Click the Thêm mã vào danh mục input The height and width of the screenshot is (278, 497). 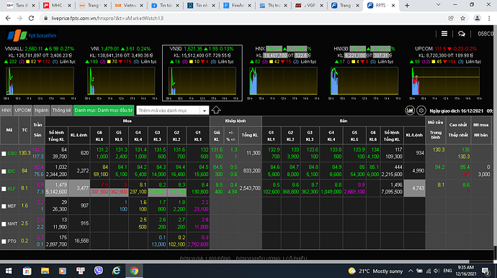point(169,111)
